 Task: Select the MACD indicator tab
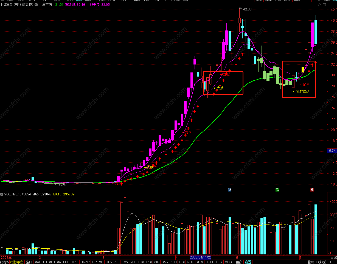(39, 262)
